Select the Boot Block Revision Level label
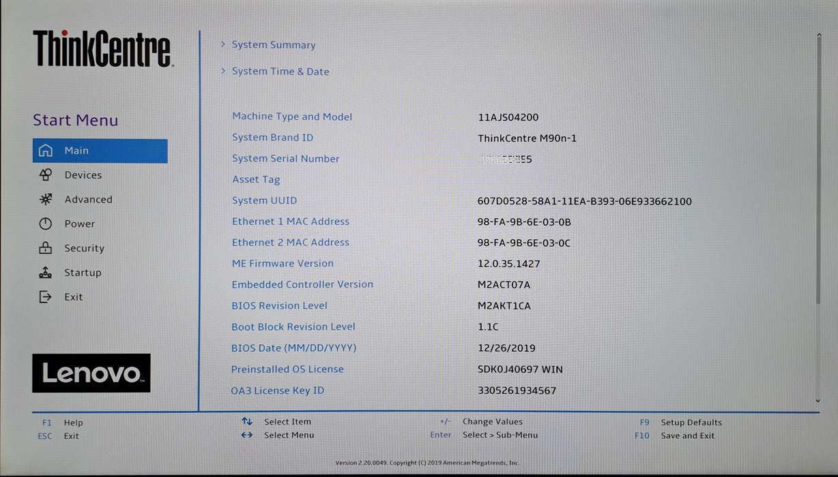This screenshot has height=477, width=838. coord(293,327)
